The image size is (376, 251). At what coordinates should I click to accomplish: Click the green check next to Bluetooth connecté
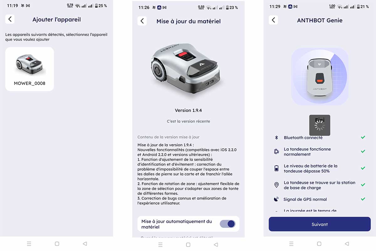[x=363, y=137]
